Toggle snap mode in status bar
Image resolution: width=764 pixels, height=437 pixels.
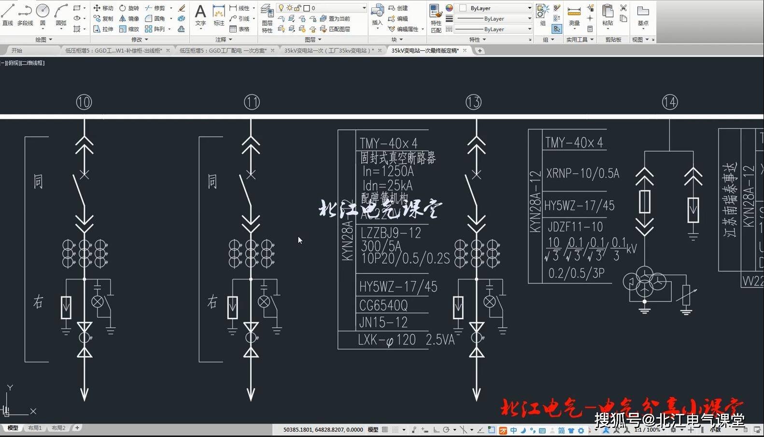[396, 429]
